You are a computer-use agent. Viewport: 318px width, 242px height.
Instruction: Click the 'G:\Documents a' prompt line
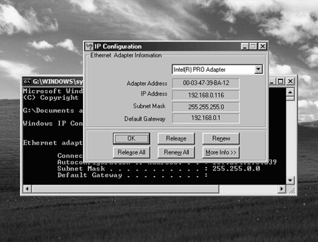click(x=53, y=110)
